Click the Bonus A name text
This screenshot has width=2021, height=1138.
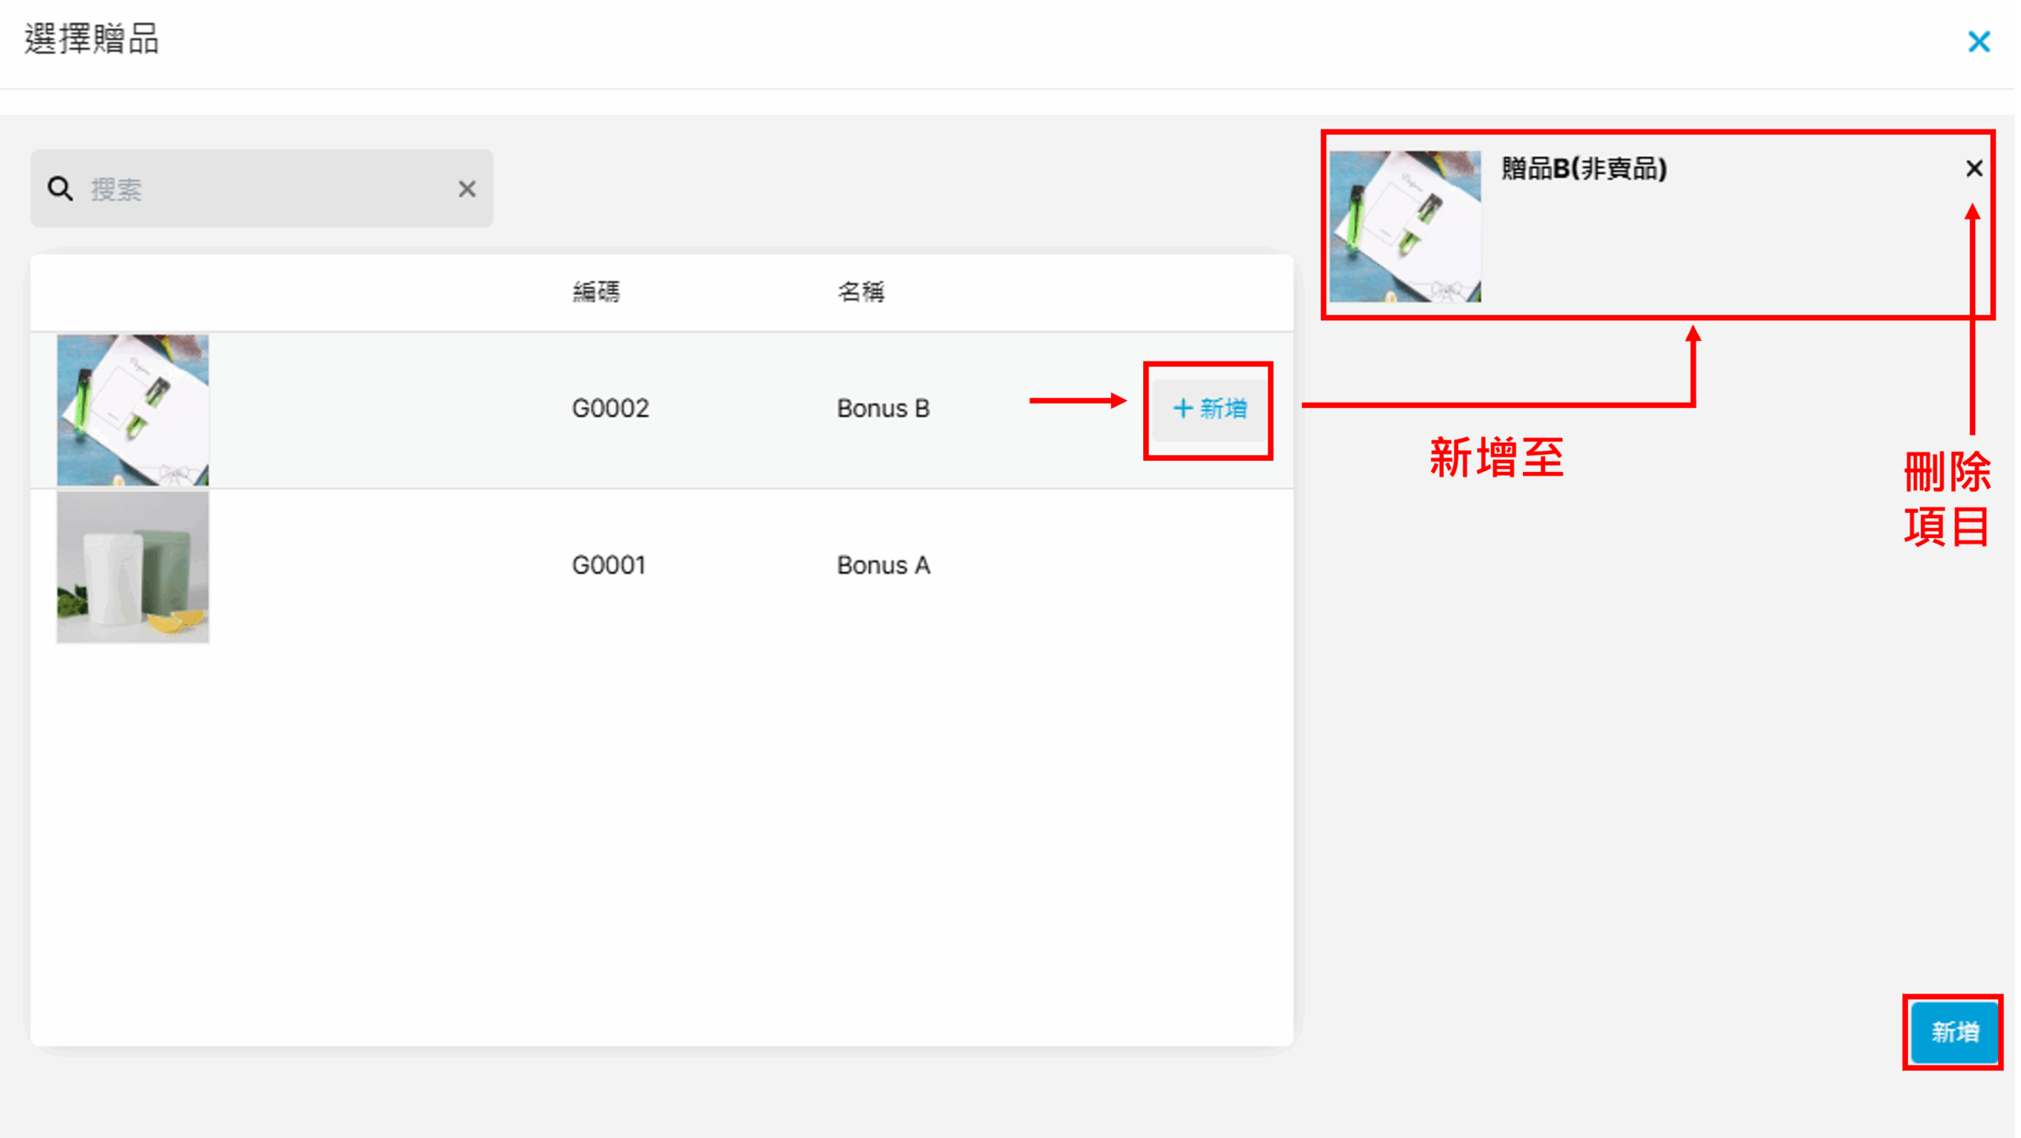pyautogui.click(x=883, y=565)
